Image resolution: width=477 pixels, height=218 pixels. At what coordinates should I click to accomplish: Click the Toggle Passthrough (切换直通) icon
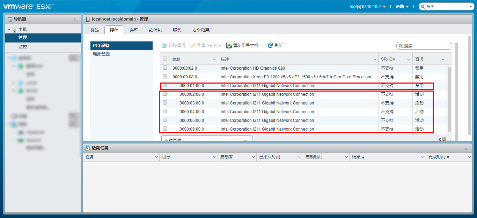(x=164, y=46)
